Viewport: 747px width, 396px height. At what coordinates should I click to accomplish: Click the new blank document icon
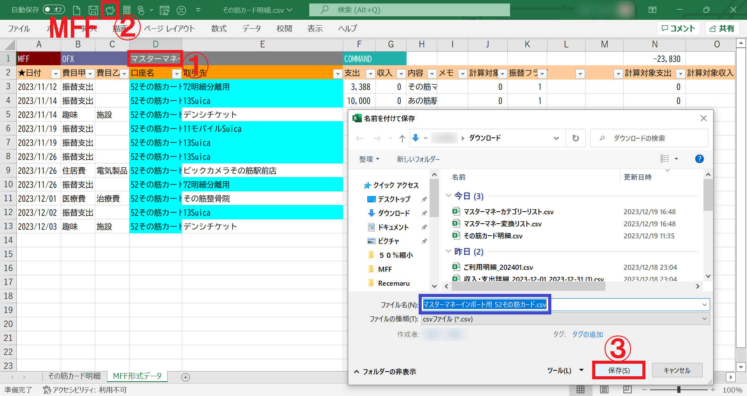[x=77, y=10]
